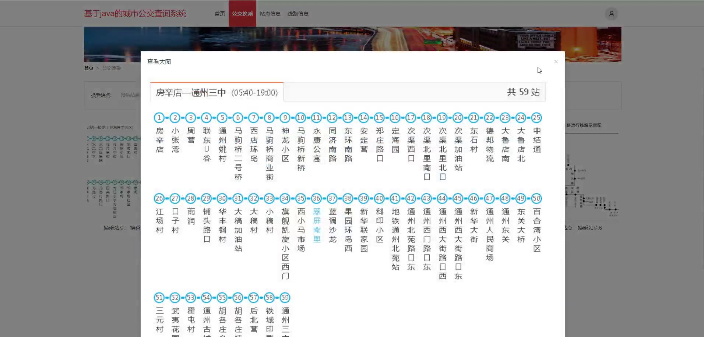Click station number 9 circle

(x=285, y=118)
